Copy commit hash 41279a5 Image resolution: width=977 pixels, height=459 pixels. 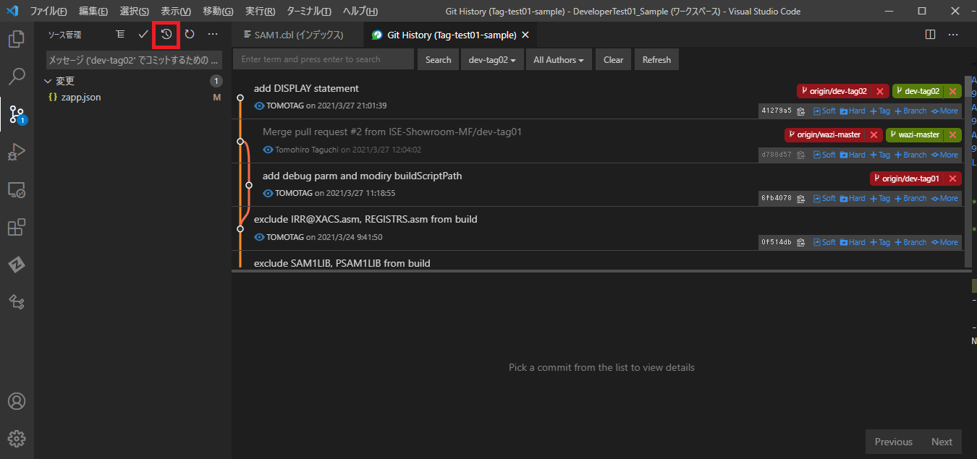point(801,111)
